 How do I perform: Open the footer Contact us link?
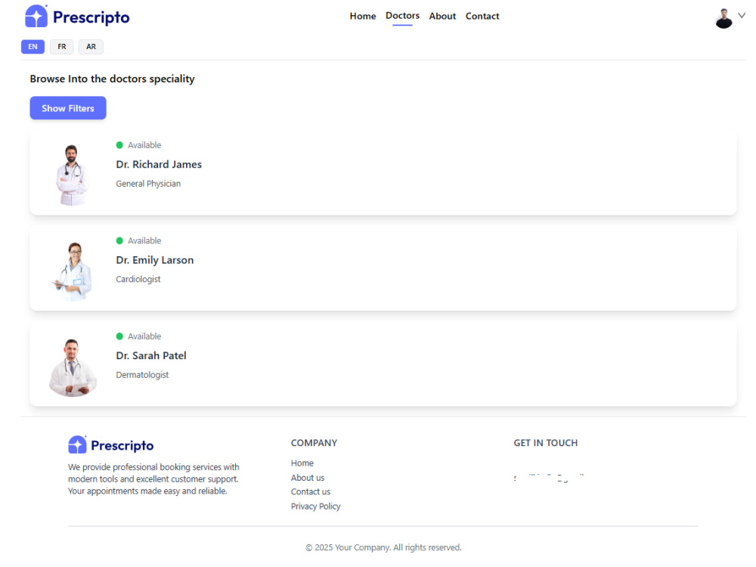tap(311, 492)
